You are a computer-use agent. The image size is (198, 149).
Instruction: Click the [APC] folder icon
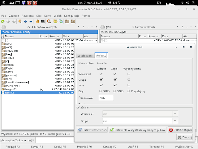click(x=3, y=44)
